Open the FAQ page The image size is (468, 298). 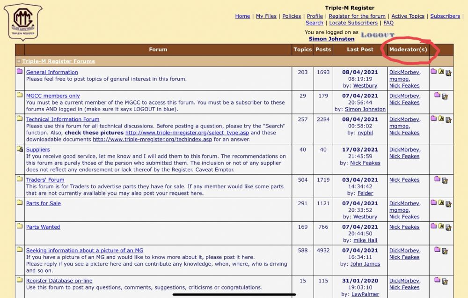pos(388,22)
